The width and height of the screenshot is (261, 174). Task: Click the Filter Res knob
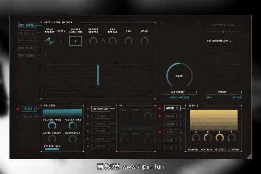pos(73,126)
